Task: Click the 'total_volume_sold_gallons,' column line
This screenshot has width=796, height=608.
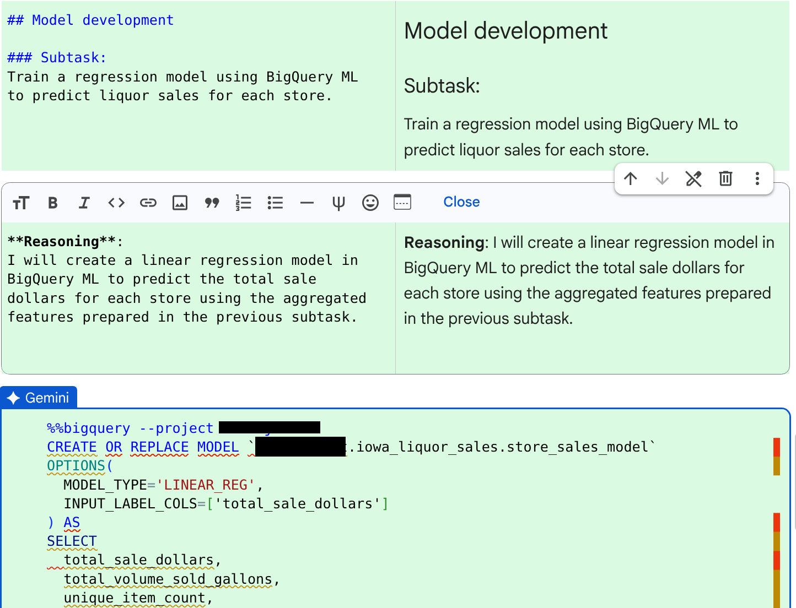Action: [171, 579]
